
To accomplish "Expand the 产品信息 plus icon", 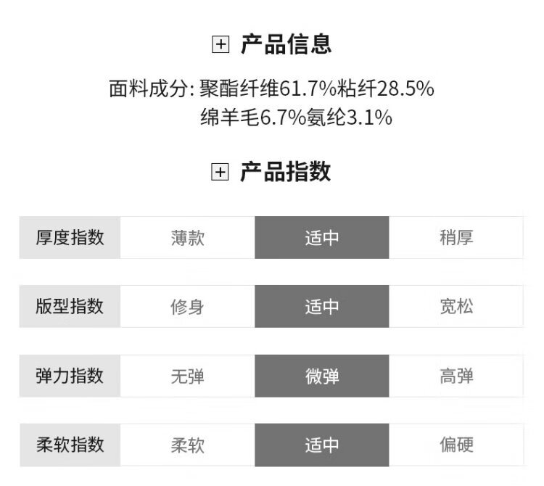I will point(220,45).
